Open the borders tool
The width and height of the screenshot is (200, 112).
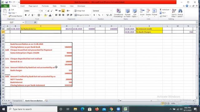[x=39, y=15]
